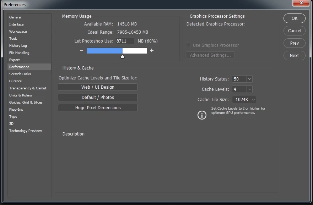Click the Ideal Range value 7985-10453 MB
The image size is (313, 205).
133,32
